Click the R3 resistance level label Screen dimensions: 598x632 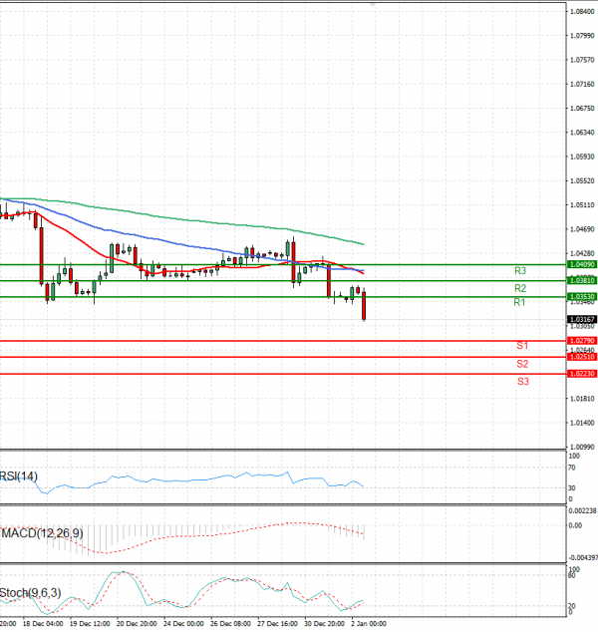(x=519, y=270)
